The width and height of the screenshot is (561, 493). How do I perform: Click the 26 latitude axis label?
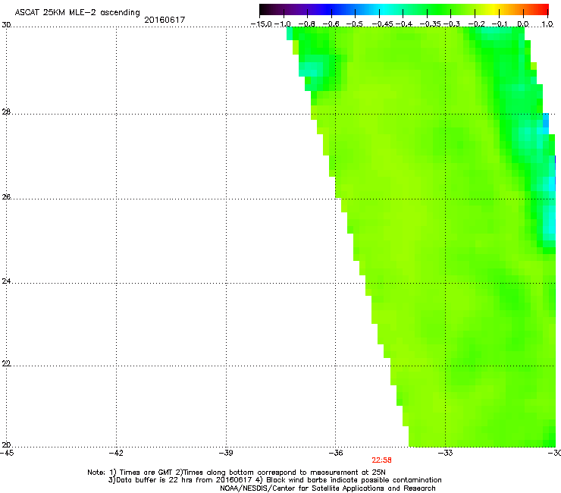pyautogui.click(x=6, y=197)
